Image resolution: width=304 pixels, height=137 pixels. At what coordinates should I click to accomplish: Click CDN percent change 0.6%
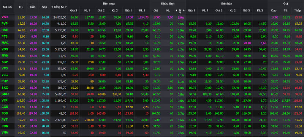click(180, 126)
